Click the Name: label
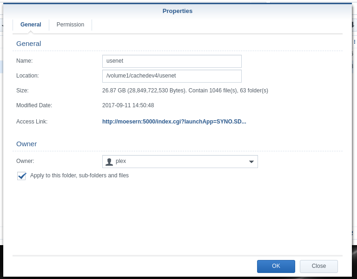 point(24,61)
